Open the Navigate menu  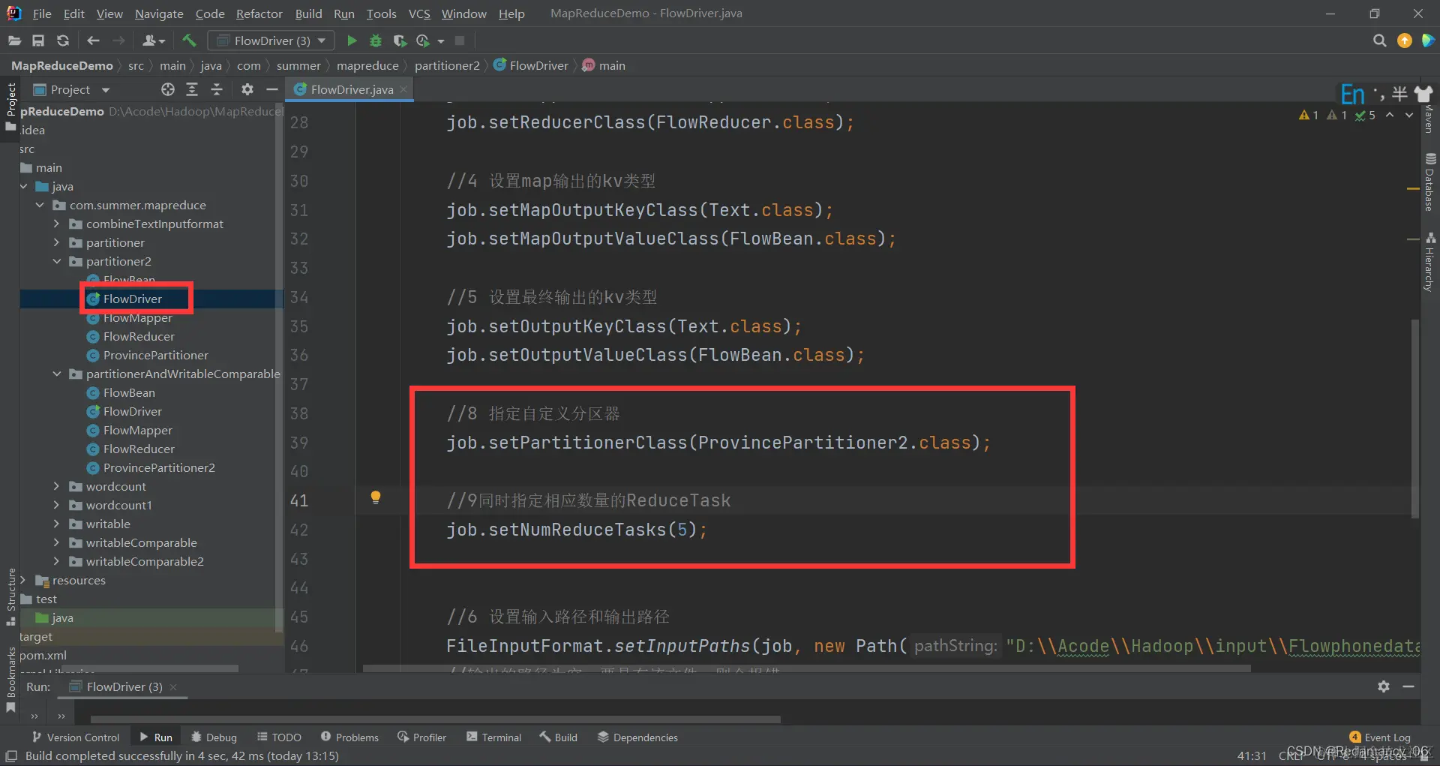[x=159, y=14]
